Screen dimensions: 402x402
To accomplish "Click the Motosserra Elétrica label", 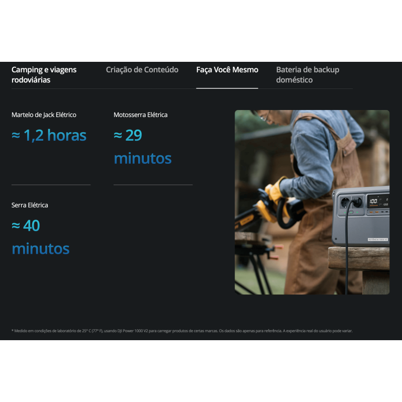I will [x=141, y=115].
